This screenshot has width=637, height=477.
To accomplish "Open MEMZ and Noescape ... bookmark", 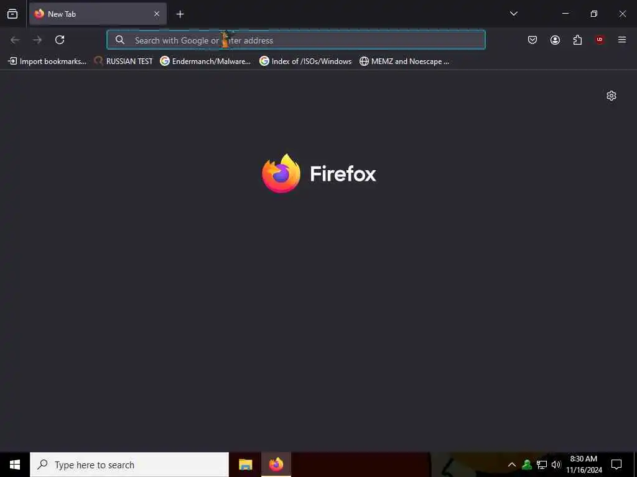I will click(404, 61).
